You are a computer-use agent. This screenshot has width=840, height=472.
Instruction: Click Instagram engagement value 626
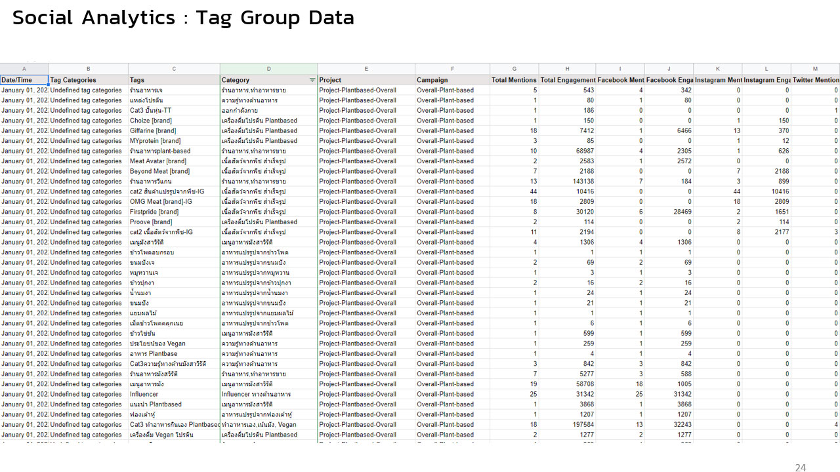click(x=766, y=151)
